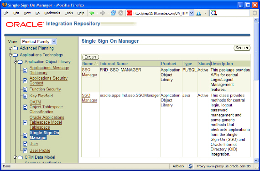This screenshot has width=260, height=171.
Task: Open the Key Flexfield link
Action: (x=41, y=96)
